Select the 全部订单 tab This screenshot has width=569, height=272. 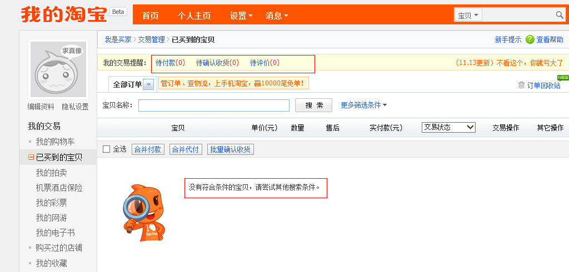pyautogui.click(x=127, y=84)
